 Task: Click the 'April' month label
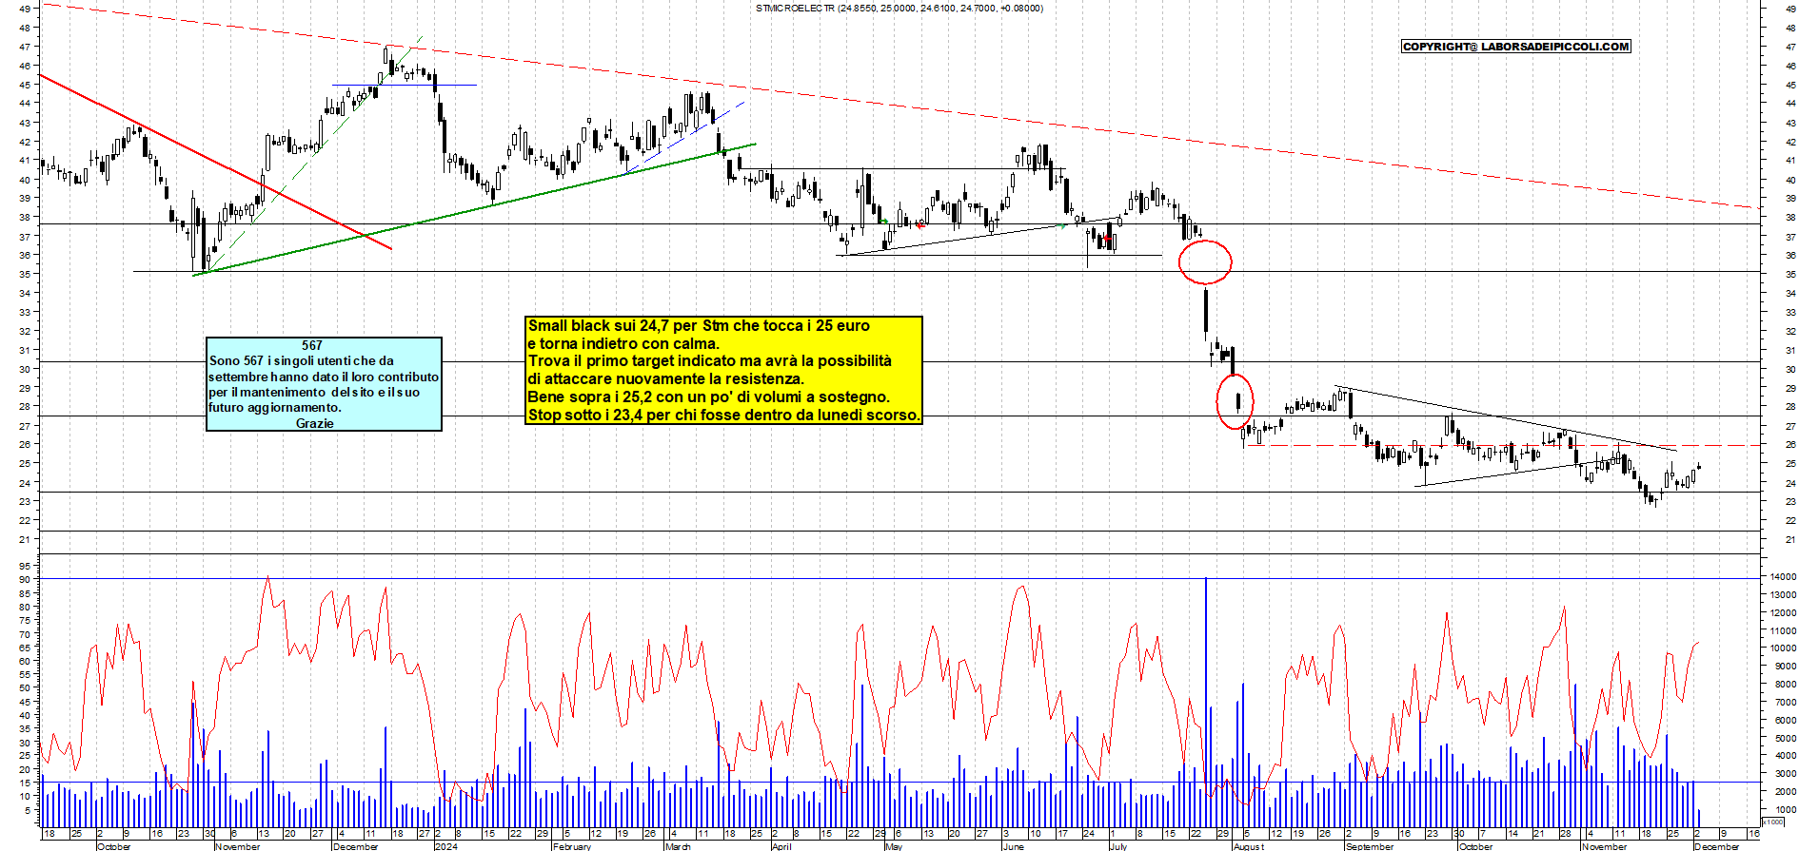tap(781, 846)
